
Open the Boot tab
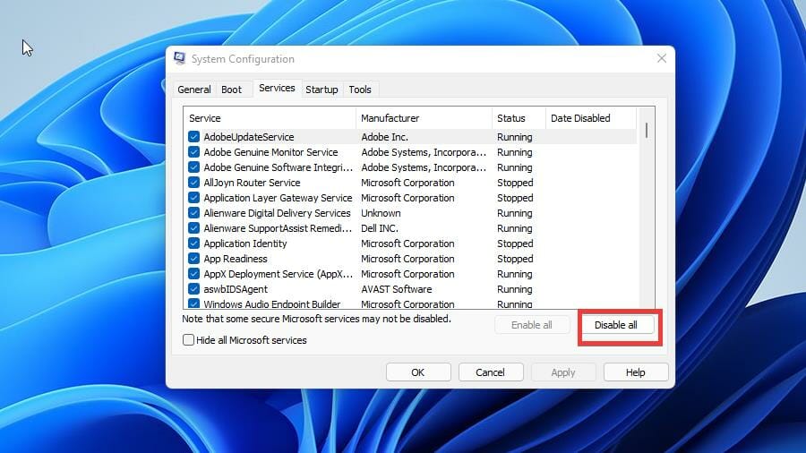(x=231, y=90)
